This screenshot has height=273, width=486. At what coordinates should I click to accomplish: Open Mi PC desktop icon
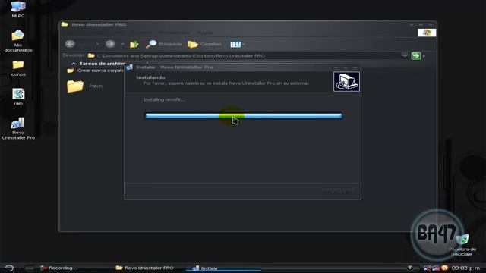(18, 8)
